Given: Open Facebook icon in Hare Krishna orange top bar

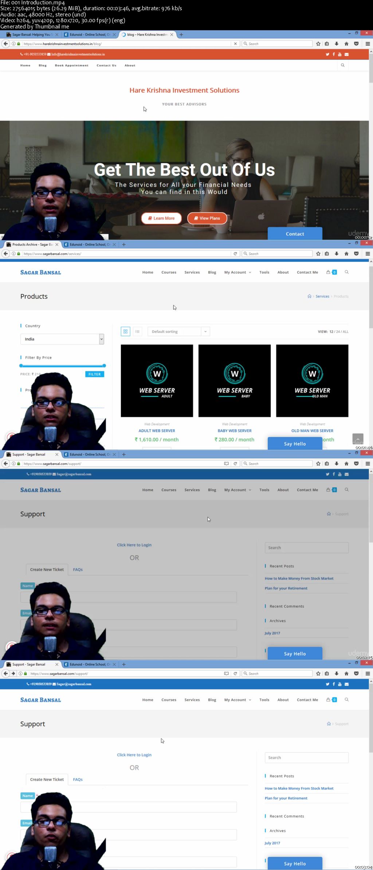Looking at the screenshot, I should [334, 54].
